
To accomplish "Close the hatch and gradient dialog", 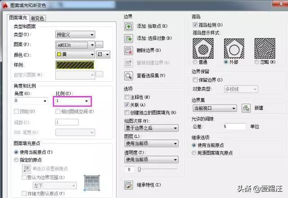I will (281, 4).
